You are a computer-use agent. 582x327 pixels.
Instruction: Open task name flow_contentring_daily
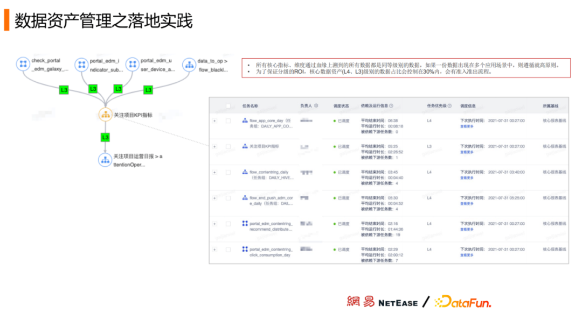coord(271,175)
